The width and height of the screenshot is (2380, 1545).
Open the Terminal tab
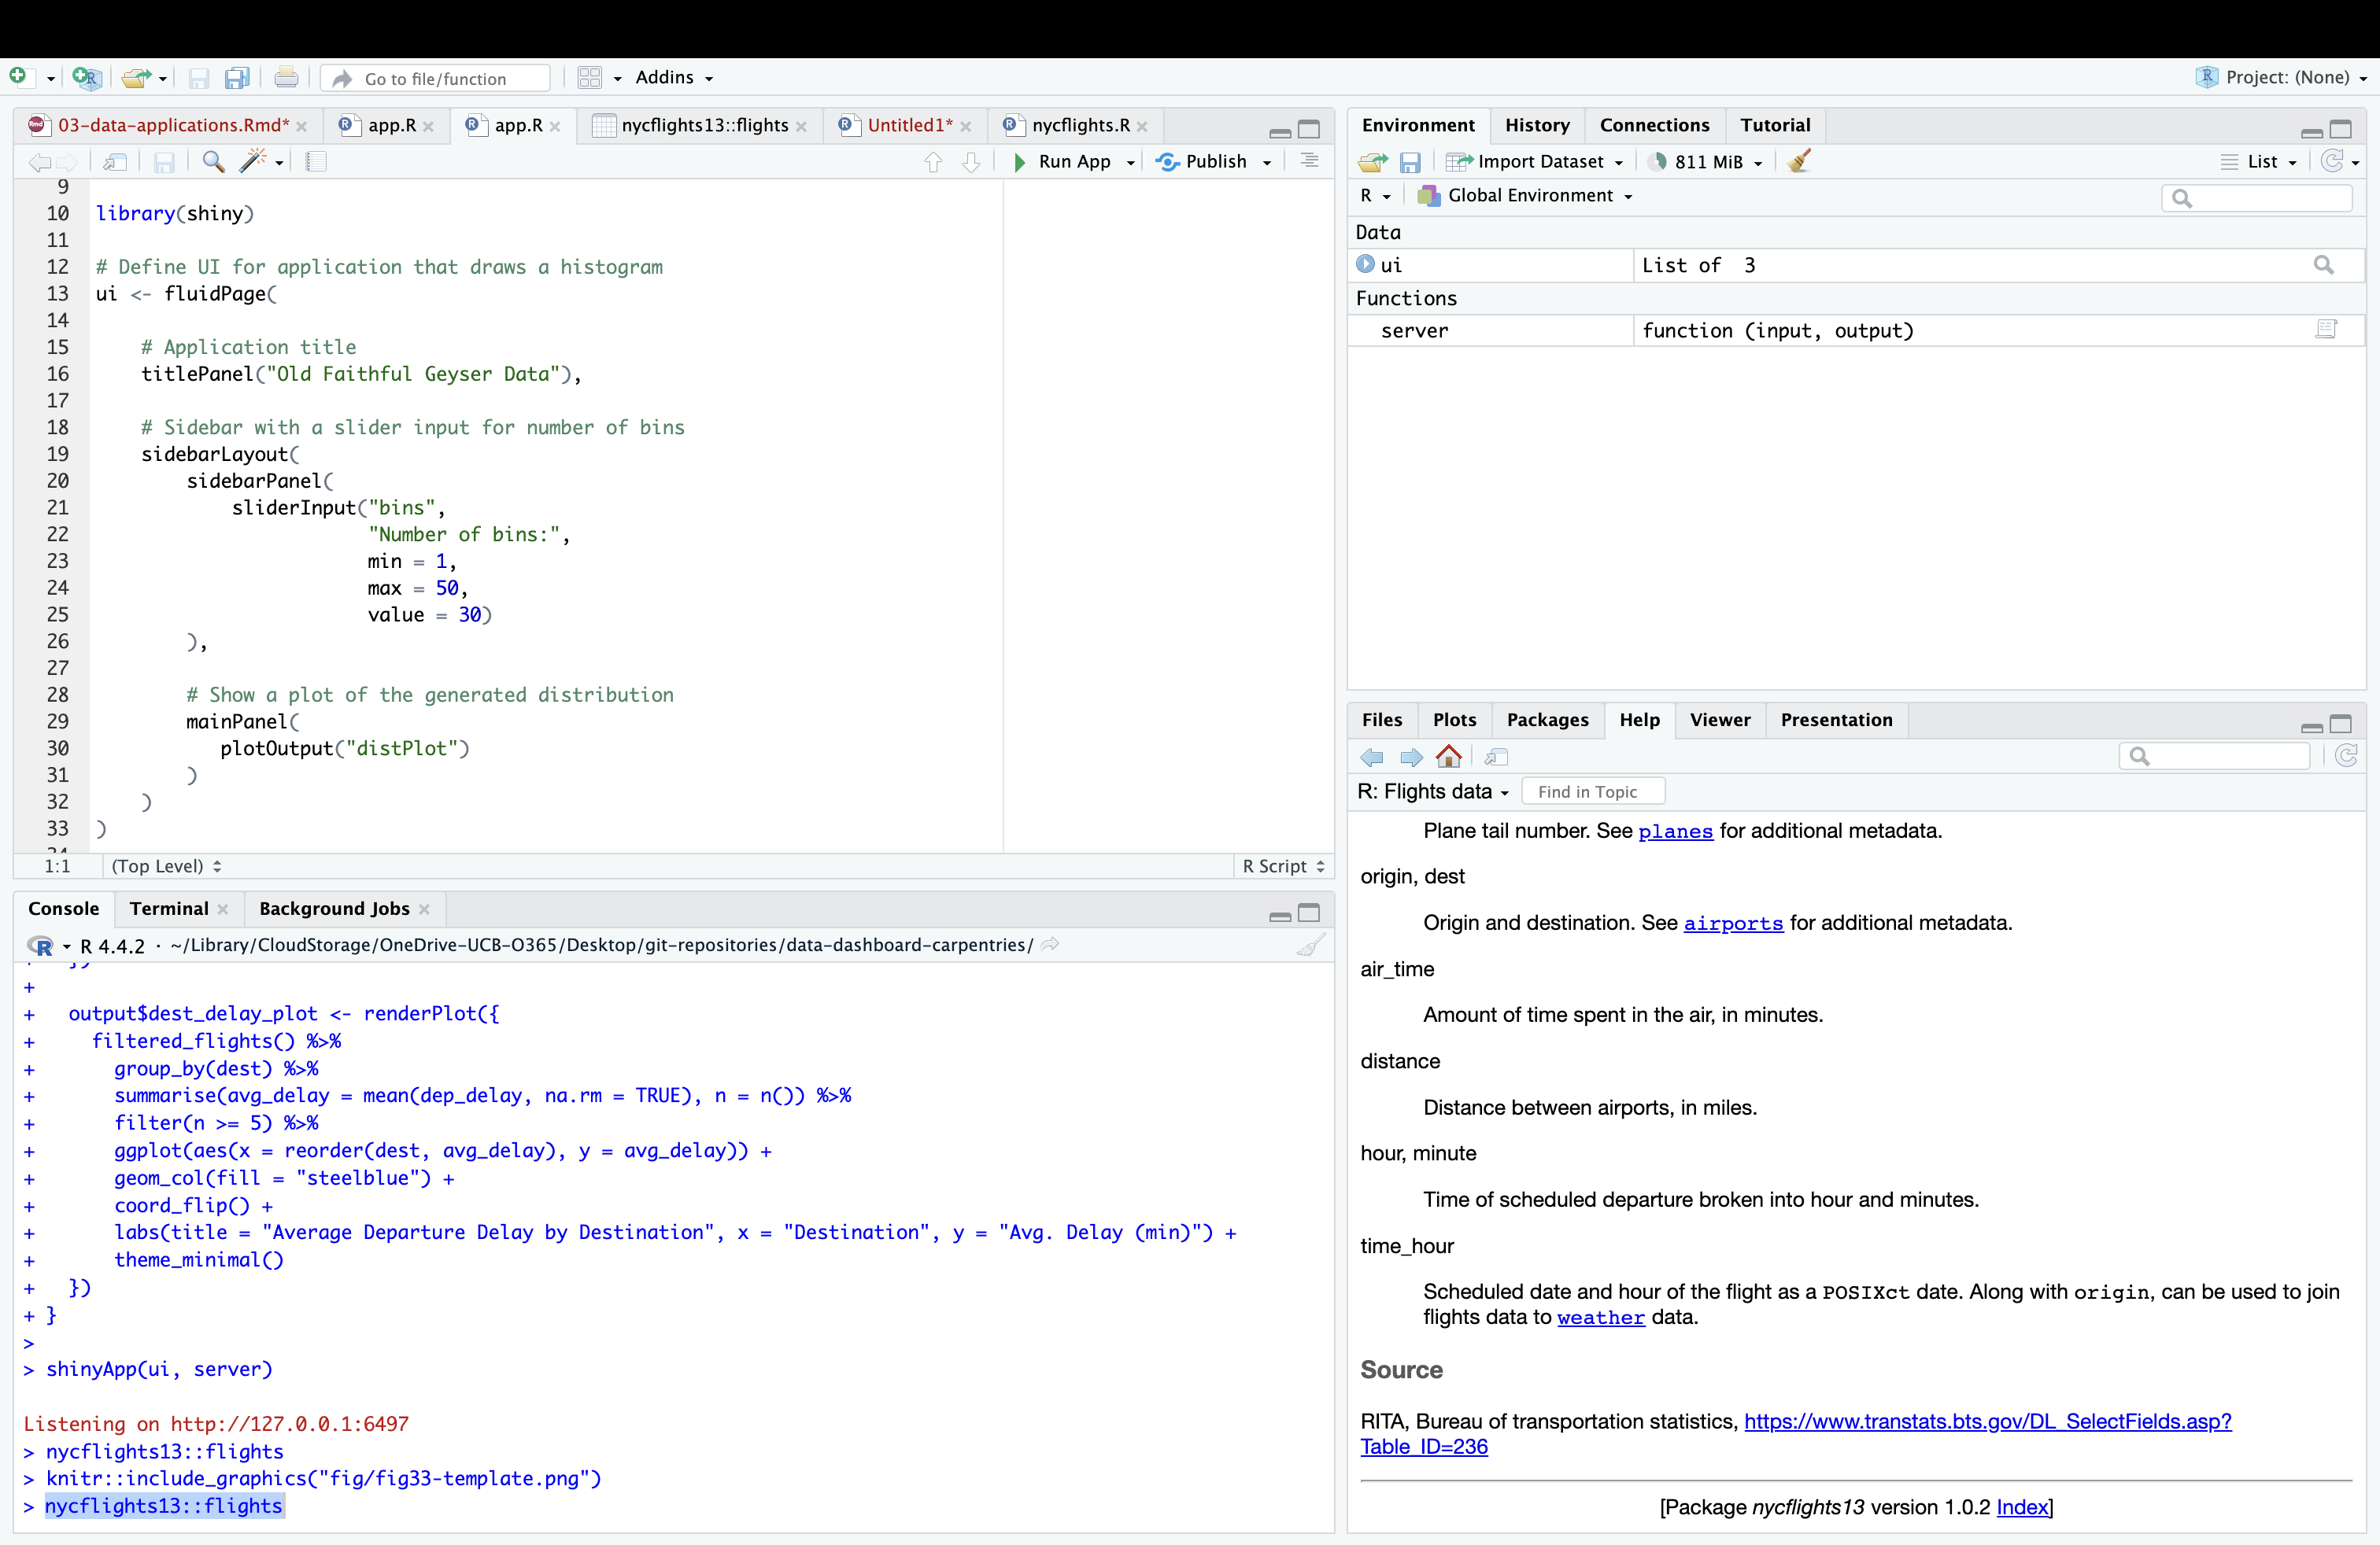[169, 909]
